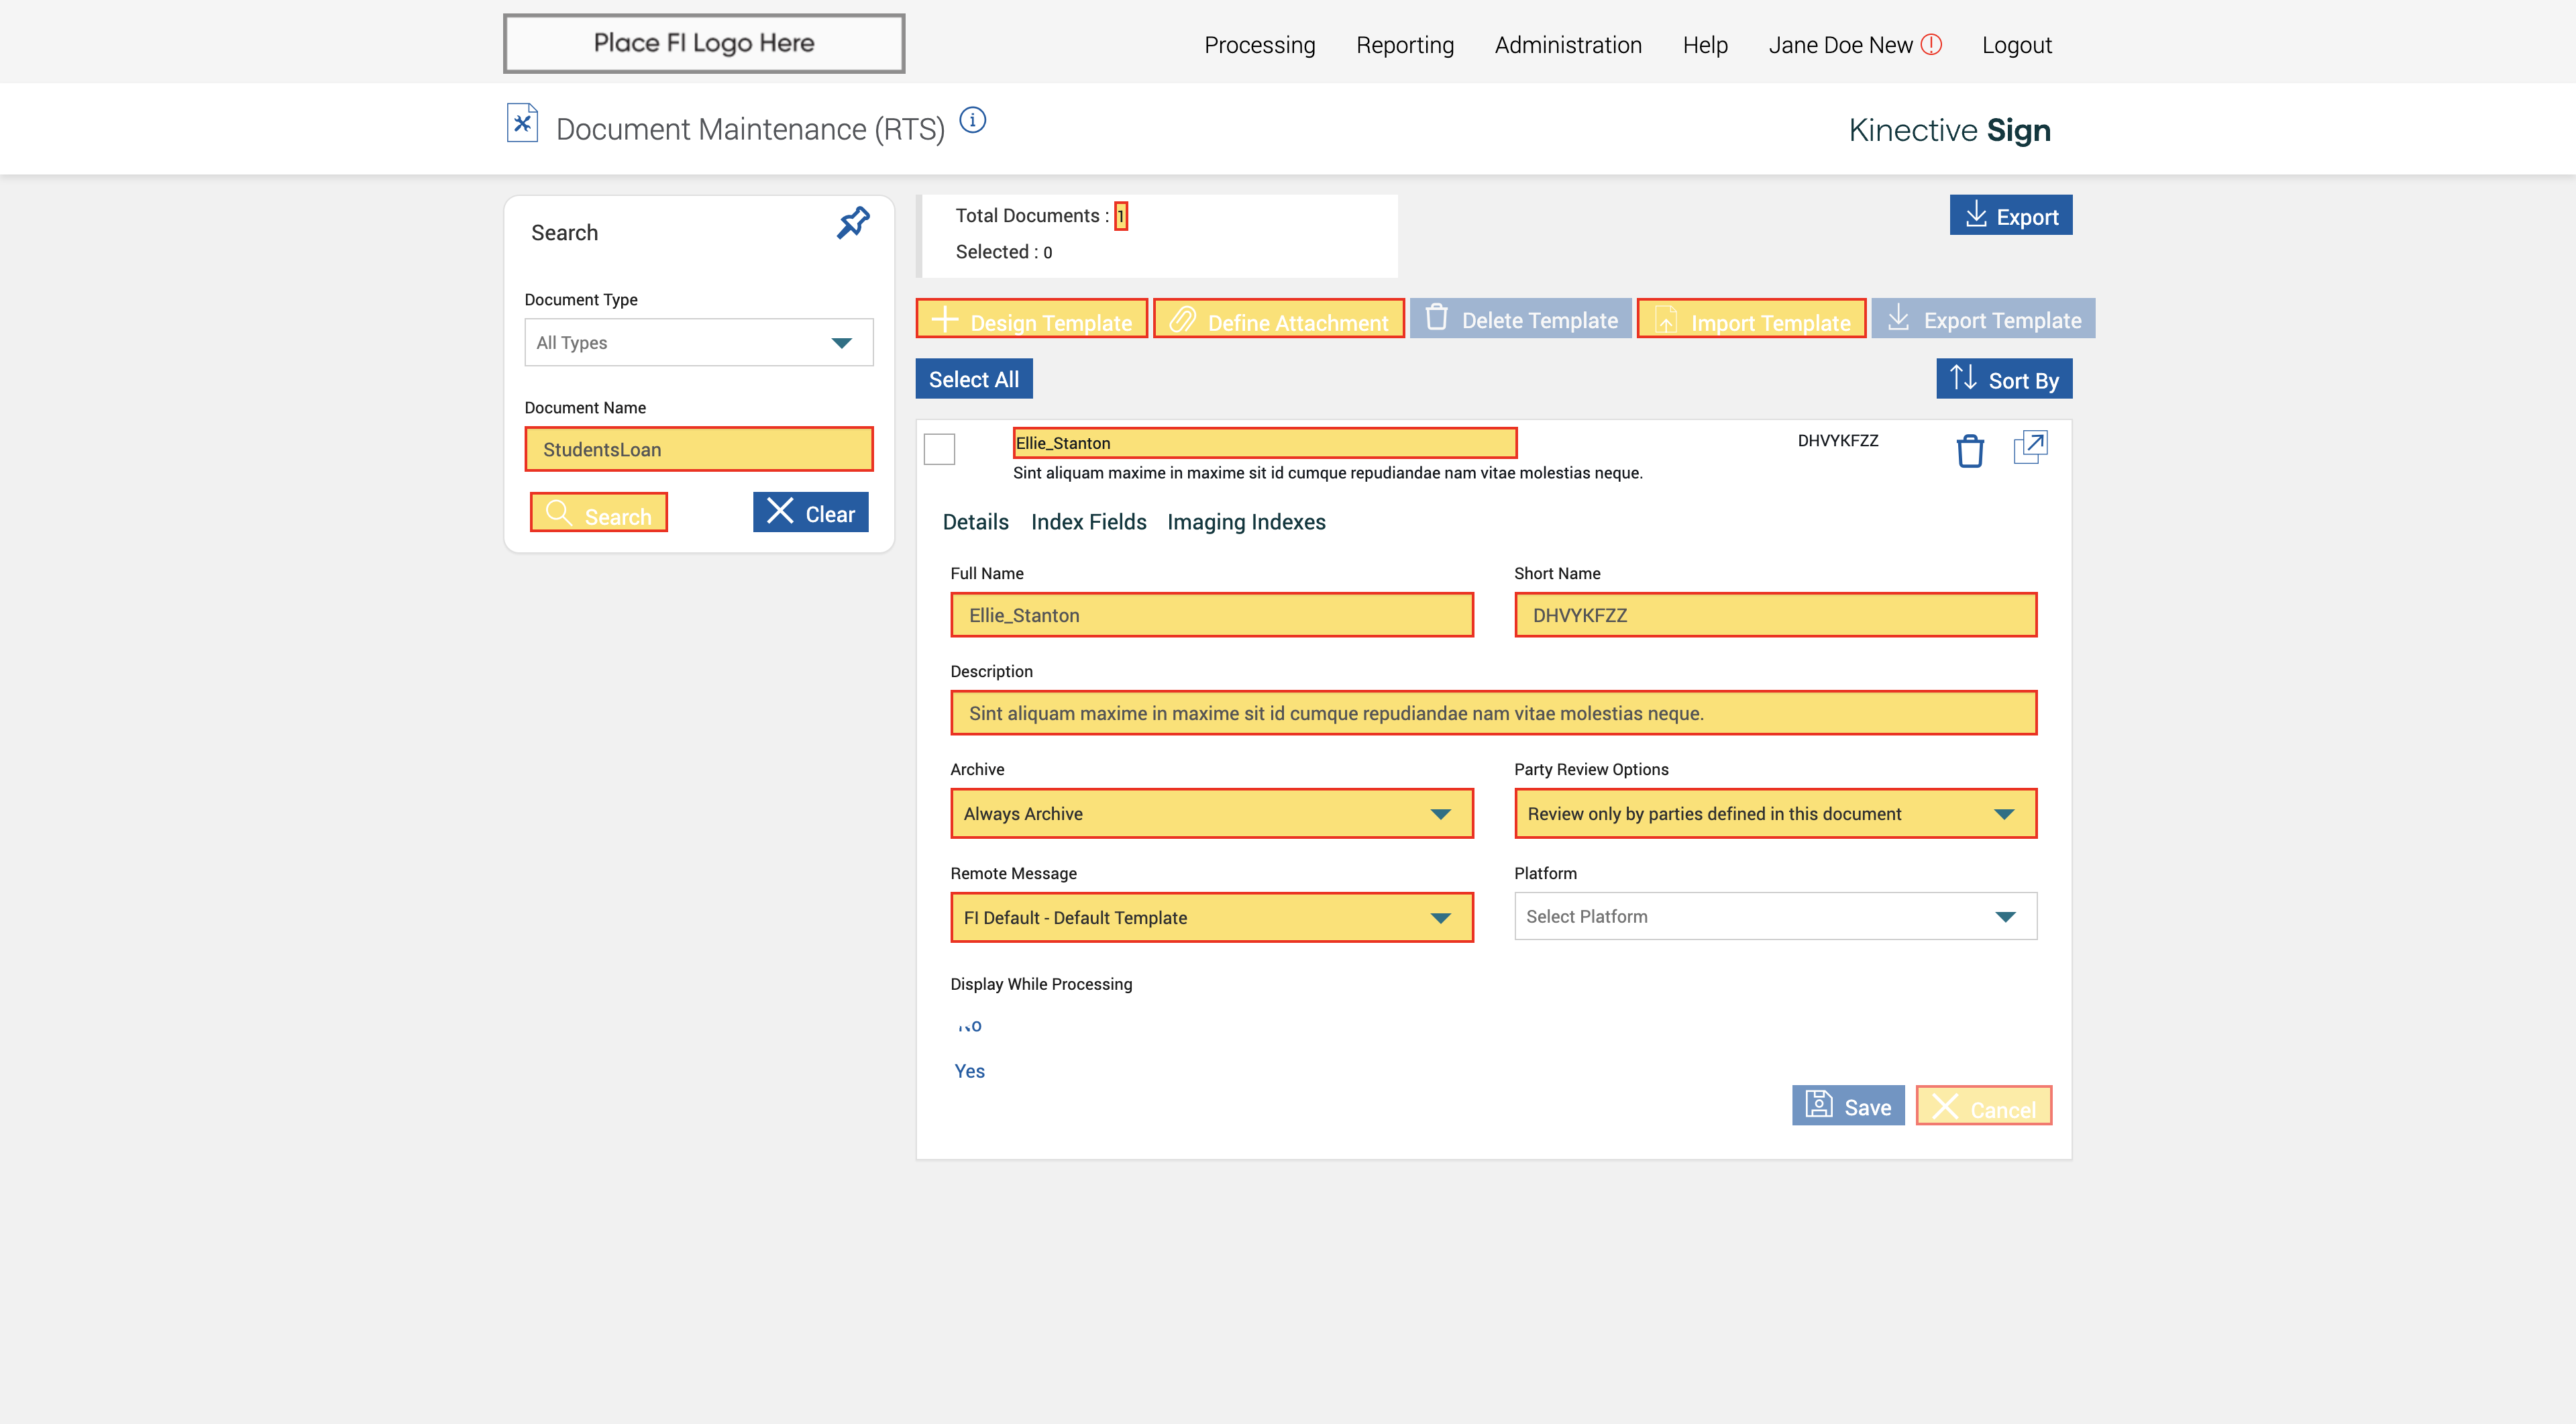The width and height of the screenshot is (2576, 1424).
Task: Click the red alert icon beside Jane Doe New
Action: click(x=1931, y=44)
